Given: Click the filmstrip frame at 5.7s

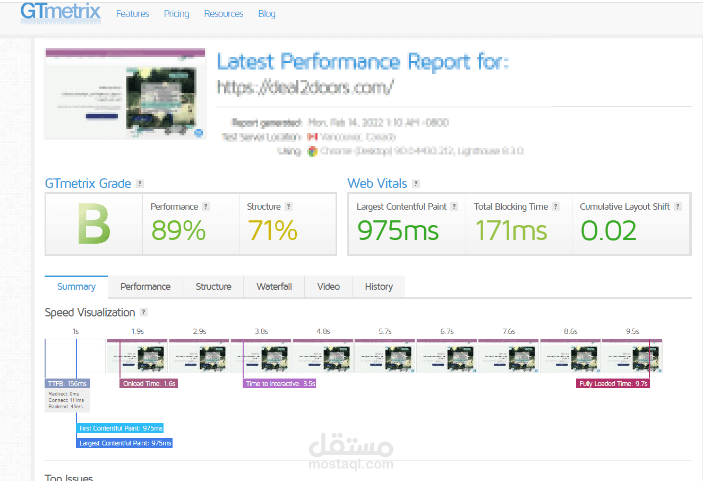Looking at the screenshot, I should tap(385, 356).
